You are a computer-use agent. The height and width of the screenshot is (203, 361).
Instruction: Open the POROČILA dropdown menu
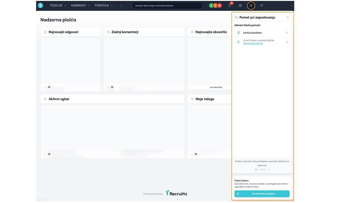(104, 5)
